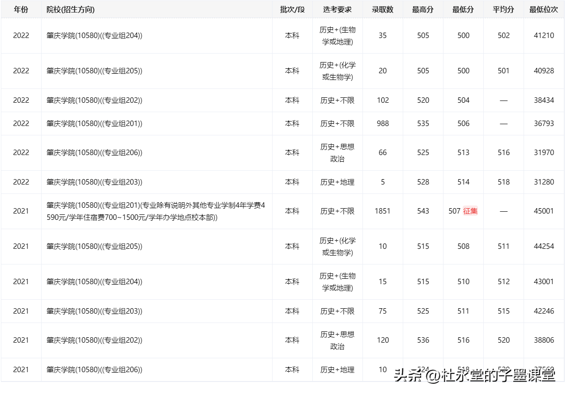This screenshot has width=567, height=394.
Task: Click the 最低位次 column header
Action: [x=544, y=9]
